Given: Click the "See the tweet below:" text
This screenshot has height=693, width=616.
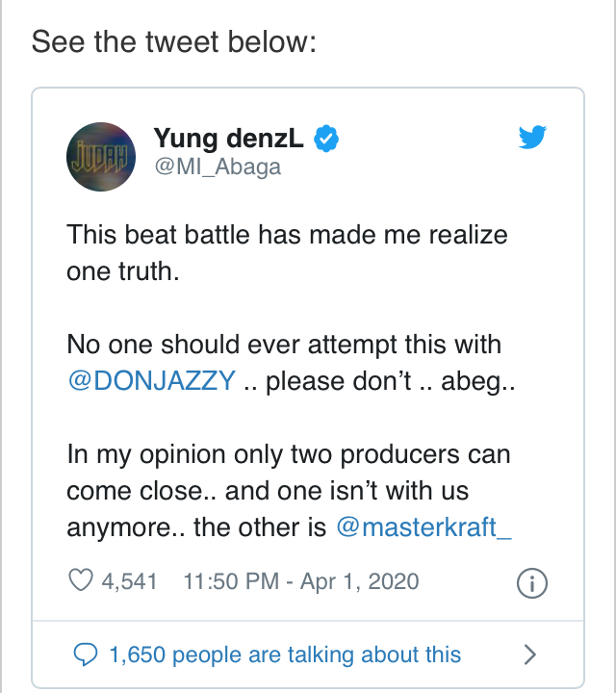Looking at the screenshot, I should coord(173,43).
